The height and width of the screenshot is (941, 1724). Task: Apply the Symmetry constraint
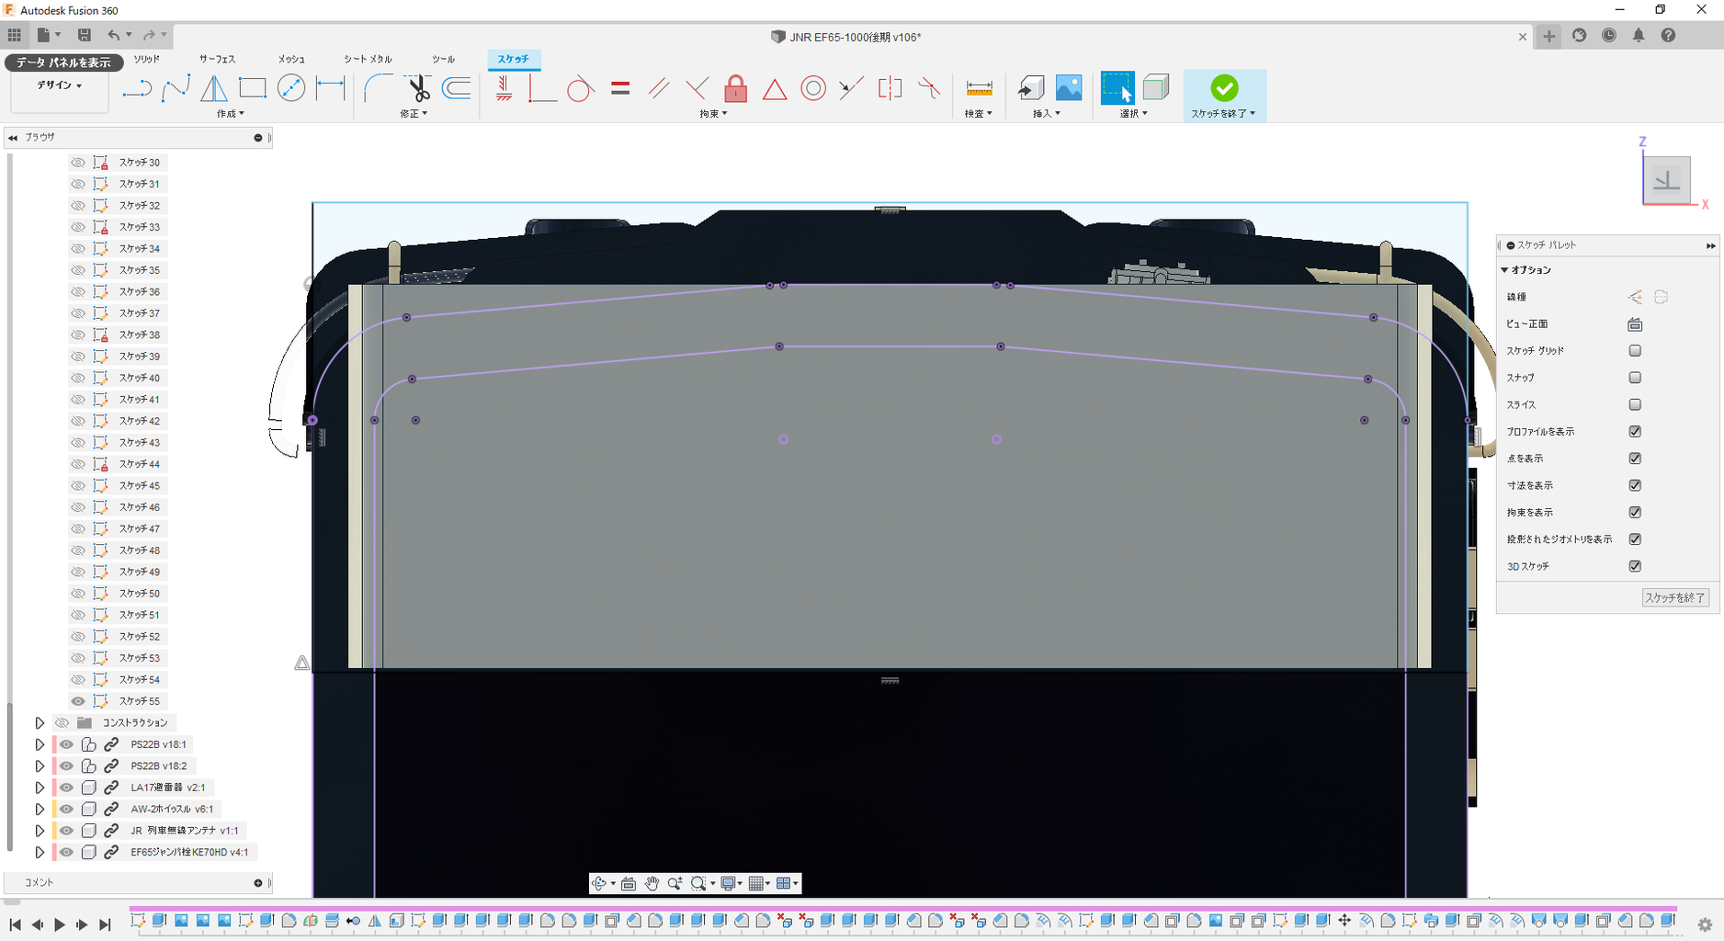coord(890,88)
